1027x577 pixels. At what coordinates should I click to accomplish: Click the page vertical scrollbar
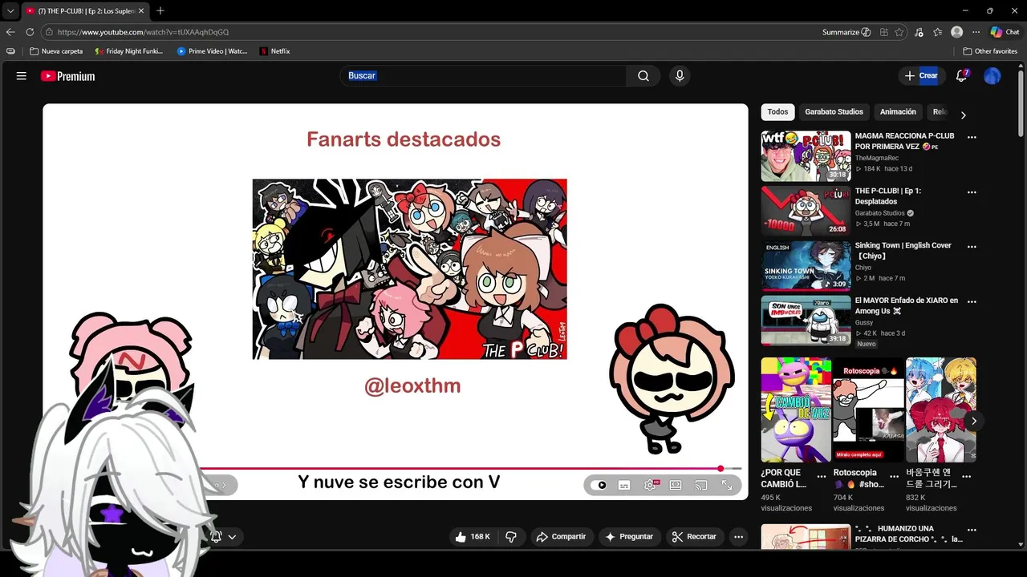point(1021,104)
